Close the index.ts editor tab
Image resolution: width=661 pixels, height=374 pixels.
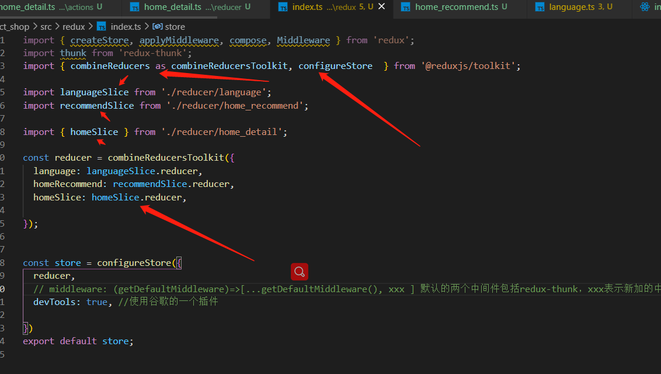pos(381,6)
